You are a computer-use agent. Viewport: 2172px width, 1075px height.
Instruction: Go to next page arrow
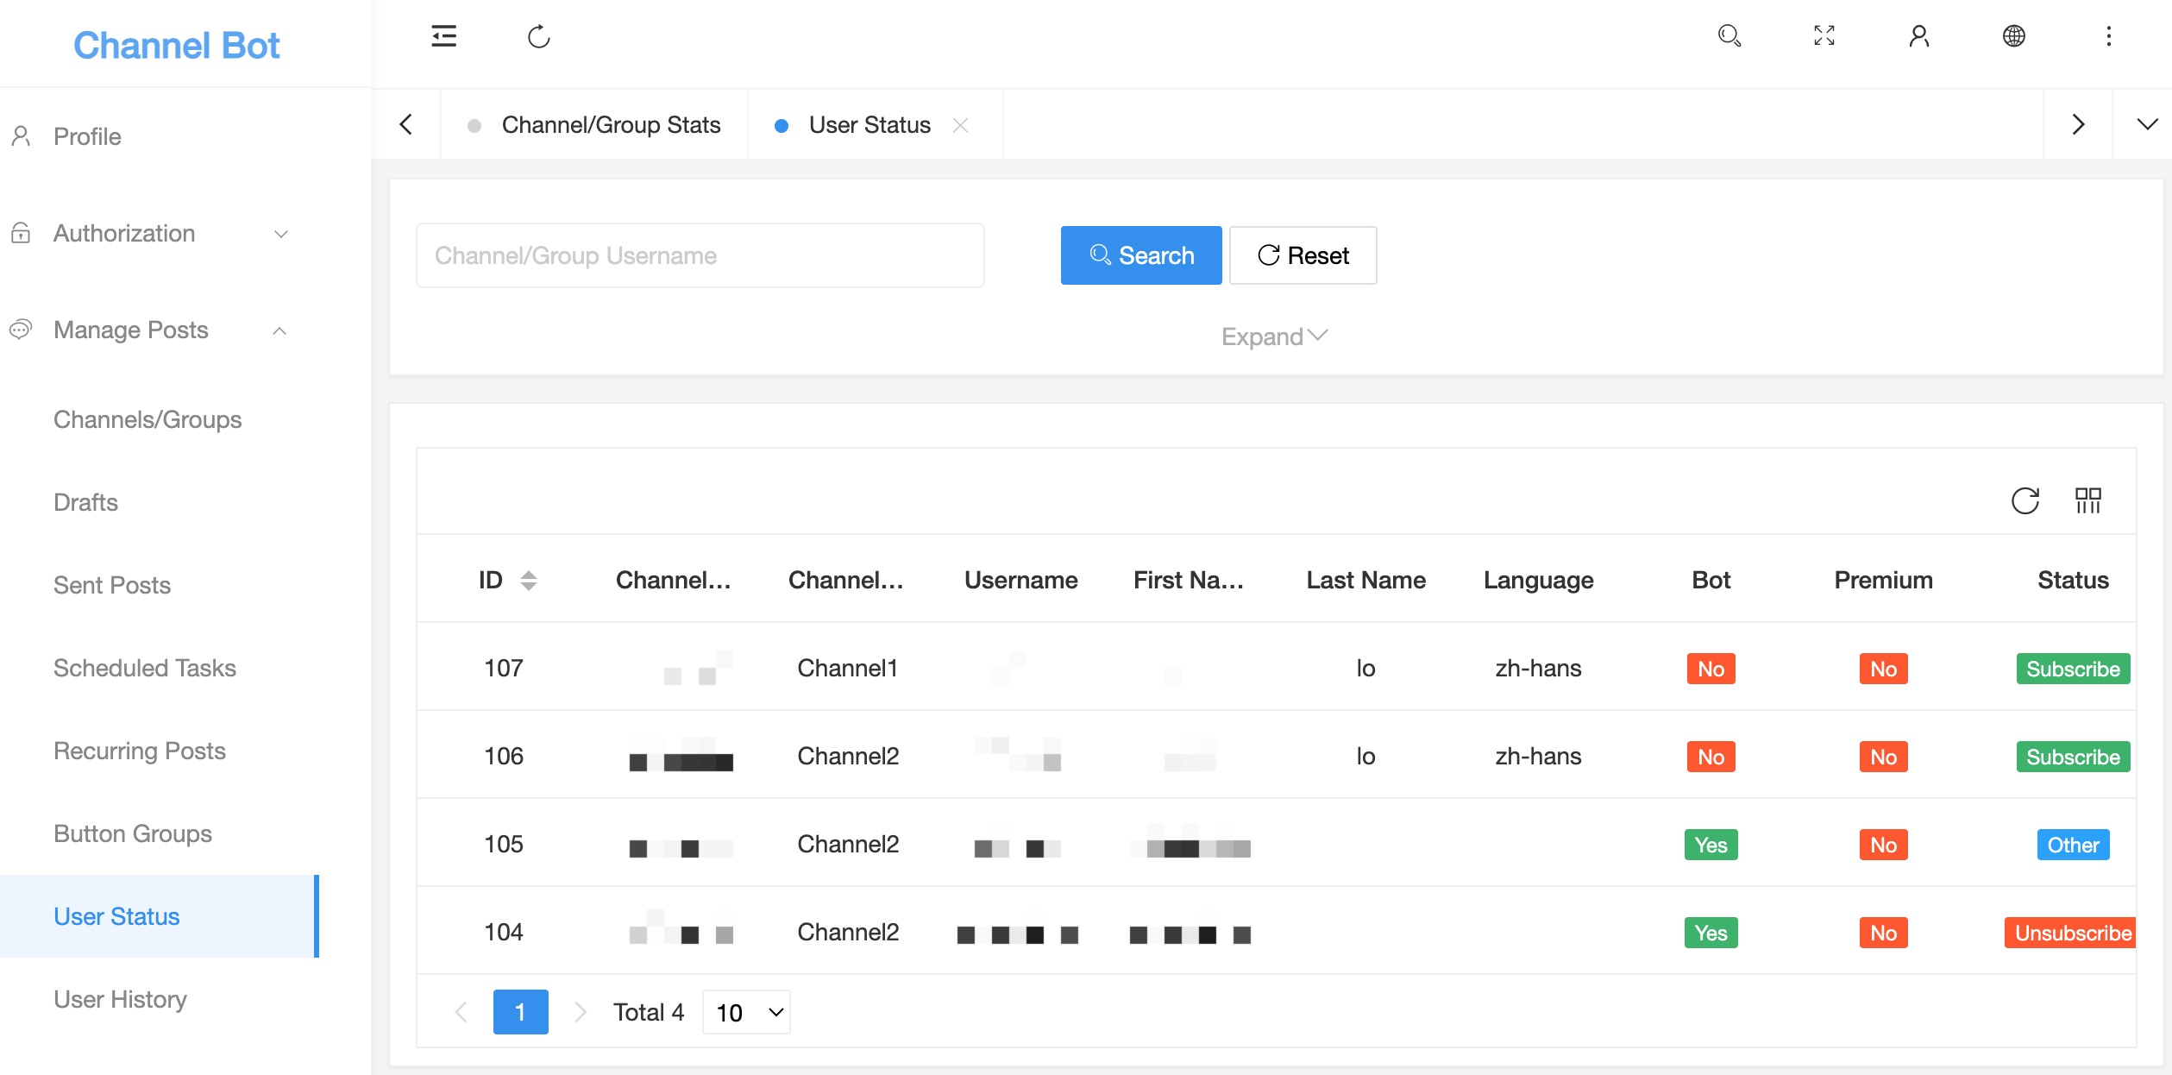pos(580,1012)
